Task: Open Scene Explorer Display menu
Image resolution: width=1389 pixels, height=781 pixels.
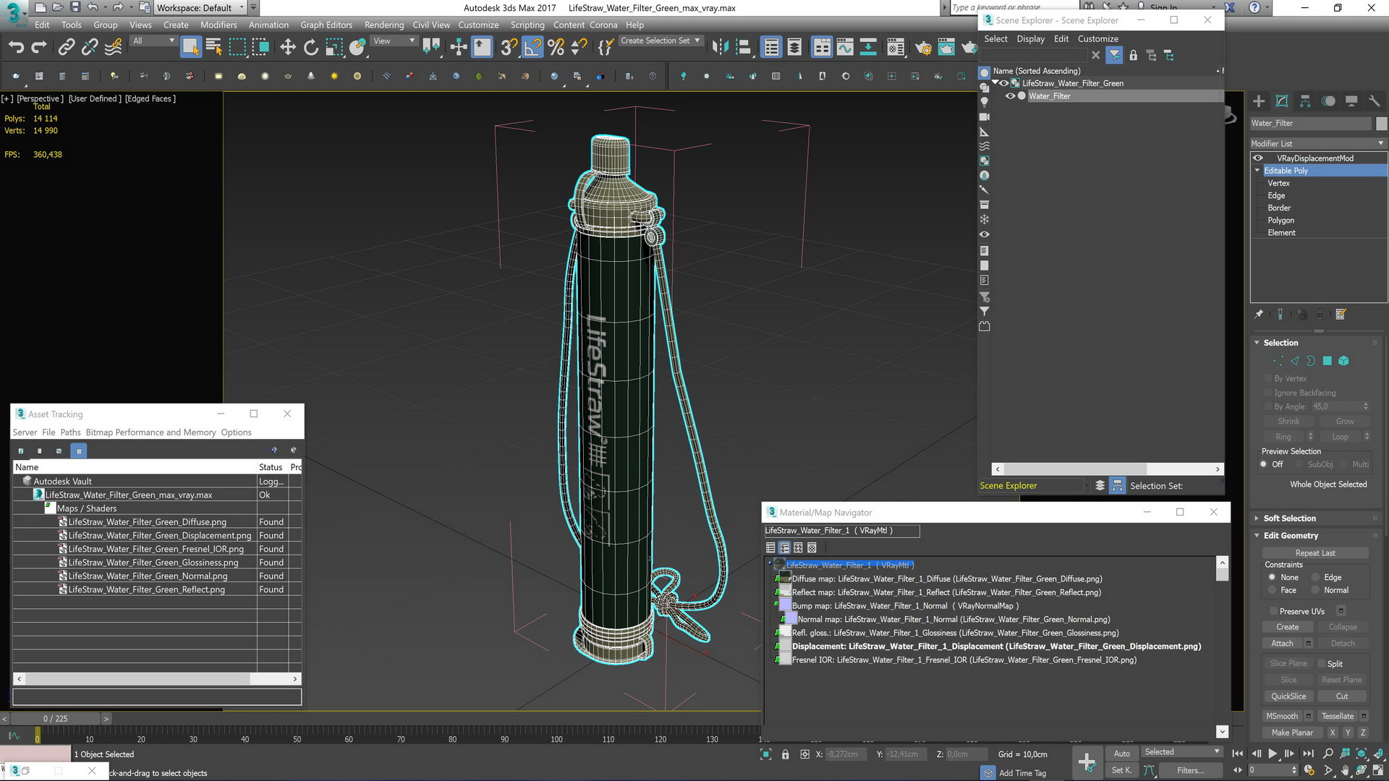Action: [x=1030, y=39]
